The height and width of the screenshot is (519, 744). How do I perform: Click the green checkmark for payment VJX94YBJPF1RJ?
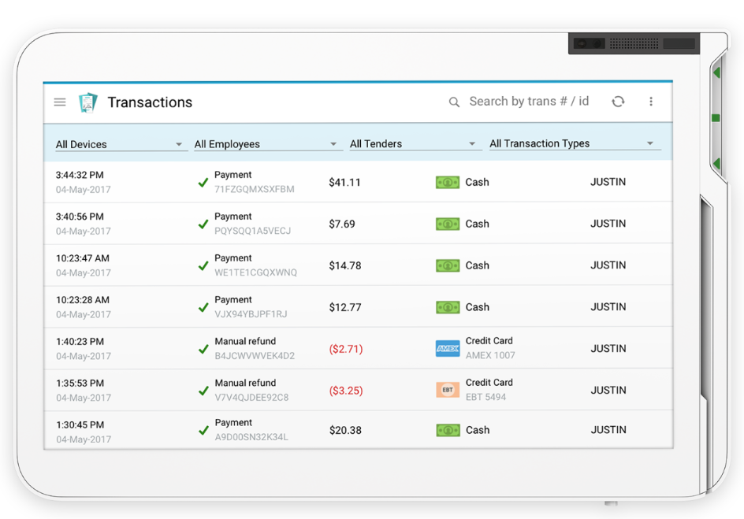point(203,308)
